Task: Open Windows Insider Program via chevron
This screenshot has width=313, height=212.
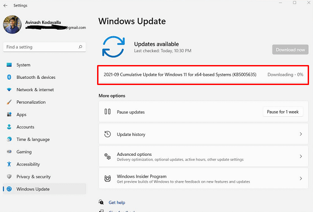Action: point(301,178)
